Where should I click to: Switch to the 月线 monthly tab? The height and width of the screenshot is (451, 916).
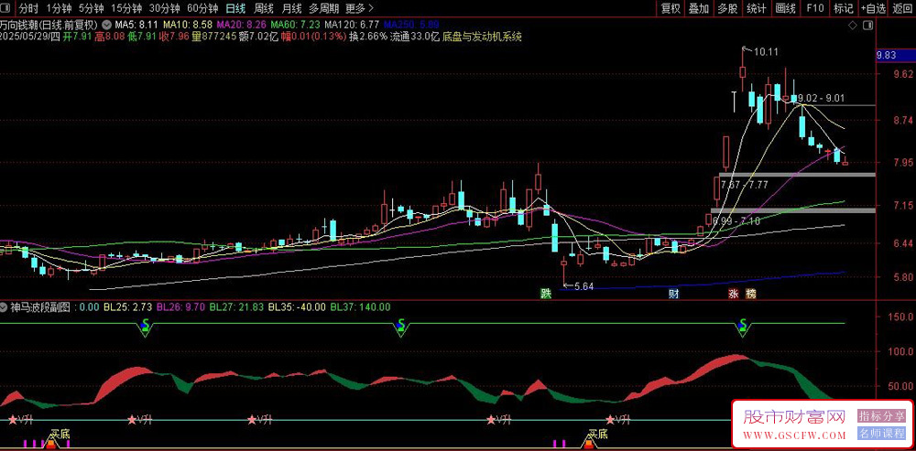click(291, 8)
